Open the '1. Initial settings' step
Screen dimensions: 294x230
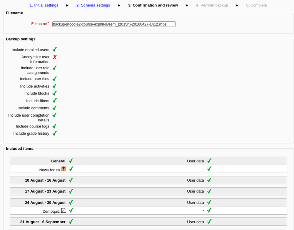[x=44, y=5]
